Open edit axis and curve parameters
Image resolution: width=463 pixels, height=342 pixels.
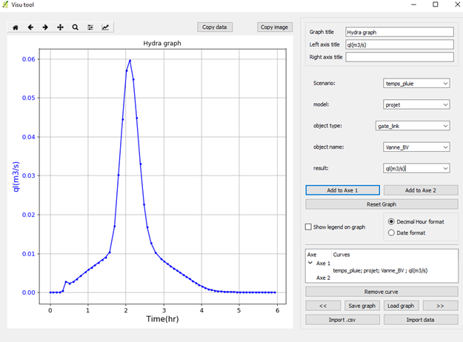[105, 27]
